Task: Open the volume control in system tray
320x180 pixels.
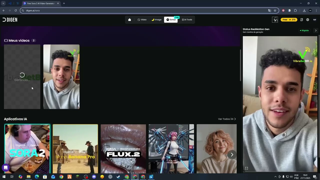Action: click(x=291, y=177)
